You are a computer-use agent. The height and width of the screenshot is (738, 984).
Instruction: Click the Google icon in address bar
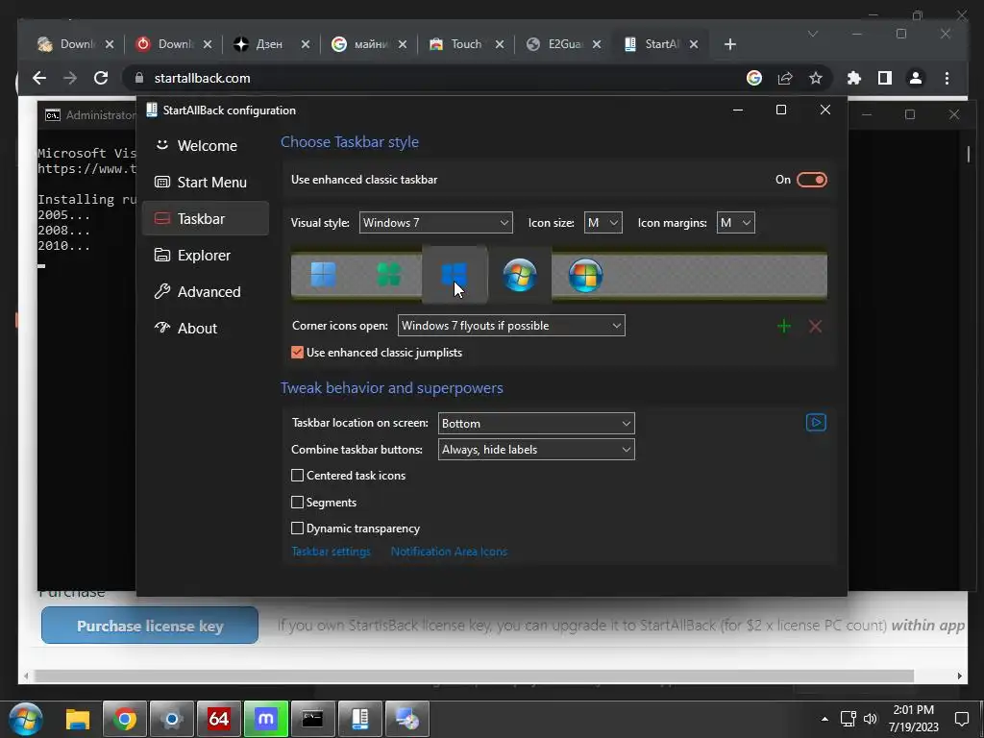click(x=754, y=78)
